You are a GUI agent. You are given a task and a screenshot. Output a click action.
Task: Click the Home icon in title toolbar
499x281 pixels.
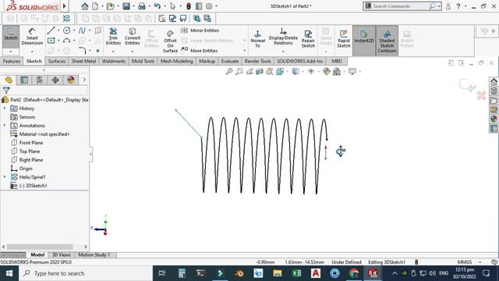(x=85, y=6)
